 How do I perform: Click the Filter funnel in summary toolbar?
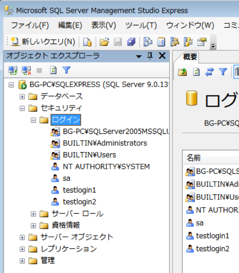point(223,72)
